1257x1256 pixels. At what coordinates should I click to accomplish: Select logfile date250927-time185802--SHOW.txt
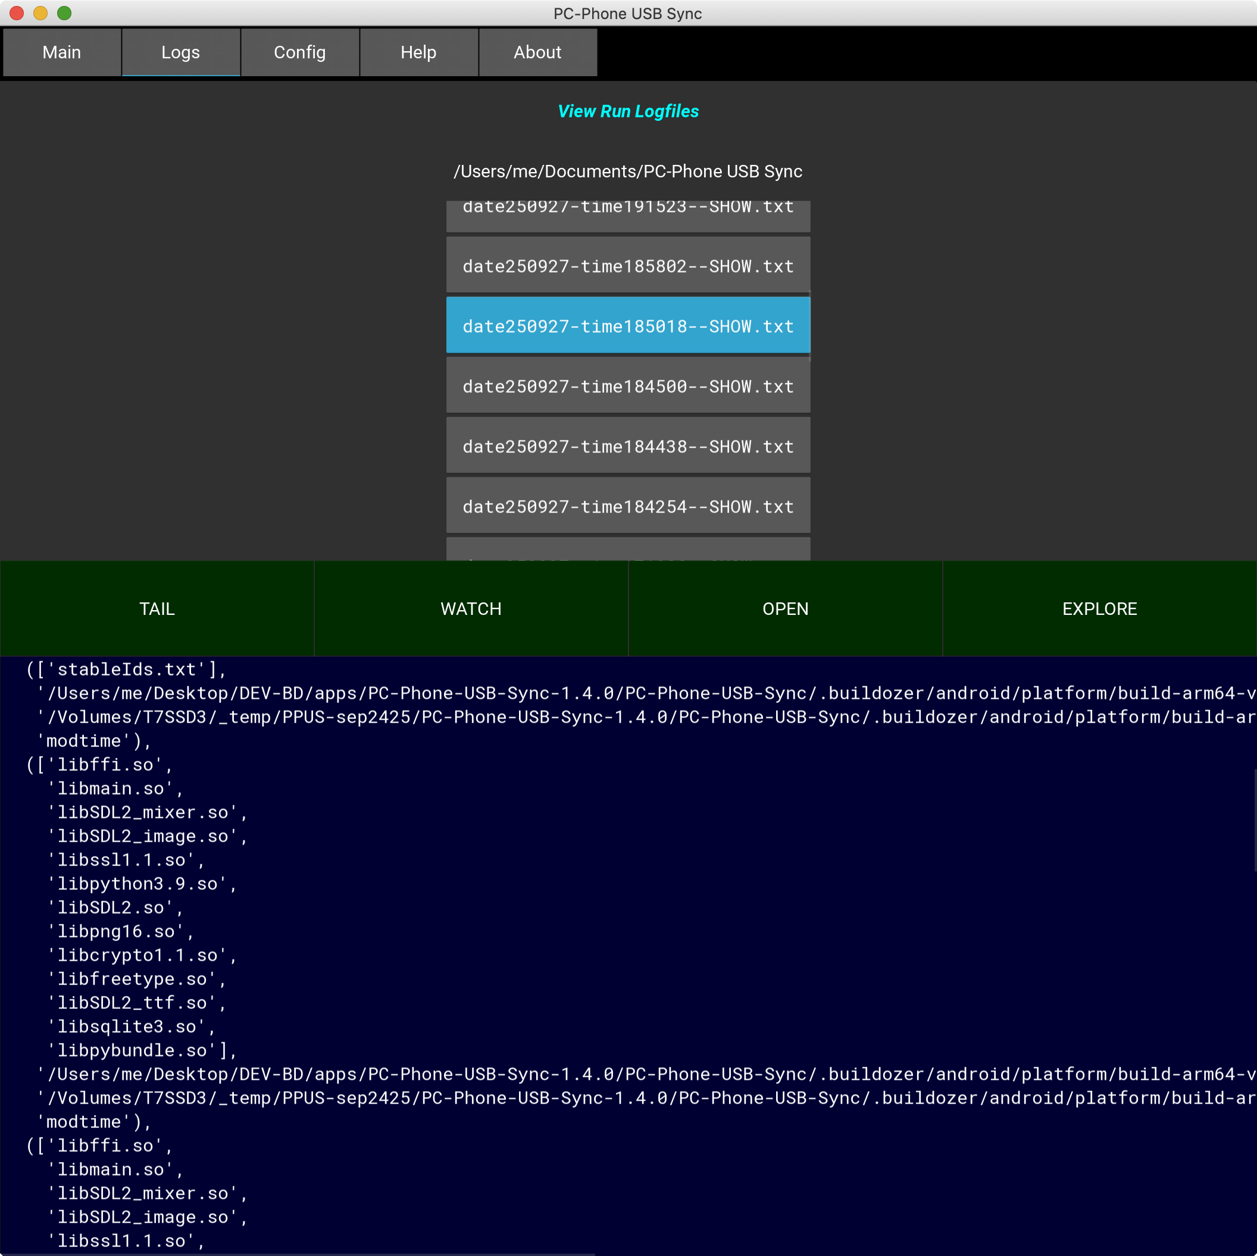coord(628,266)
